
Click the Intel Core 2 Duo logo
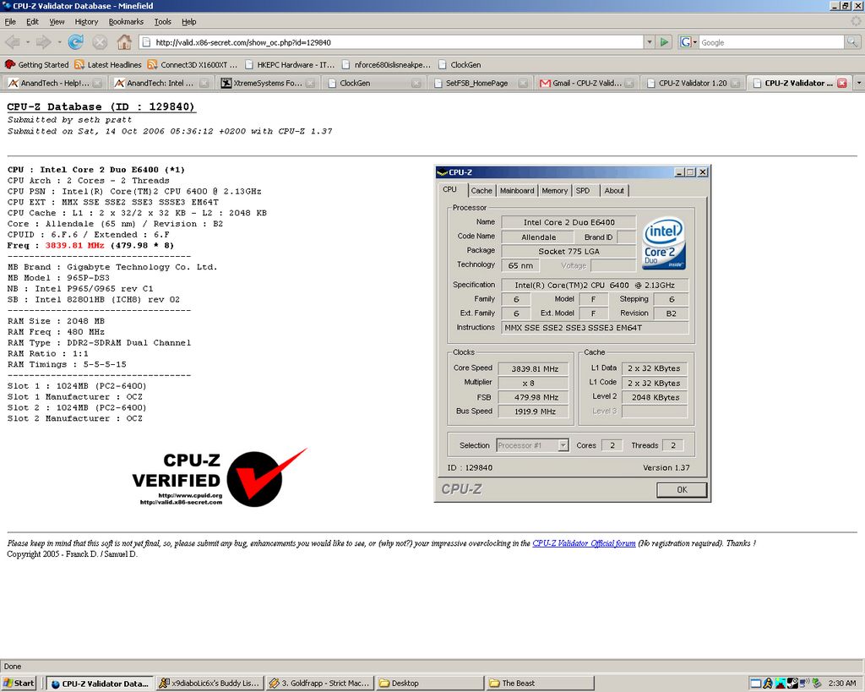pyautogui.click(x=664, y=242)
